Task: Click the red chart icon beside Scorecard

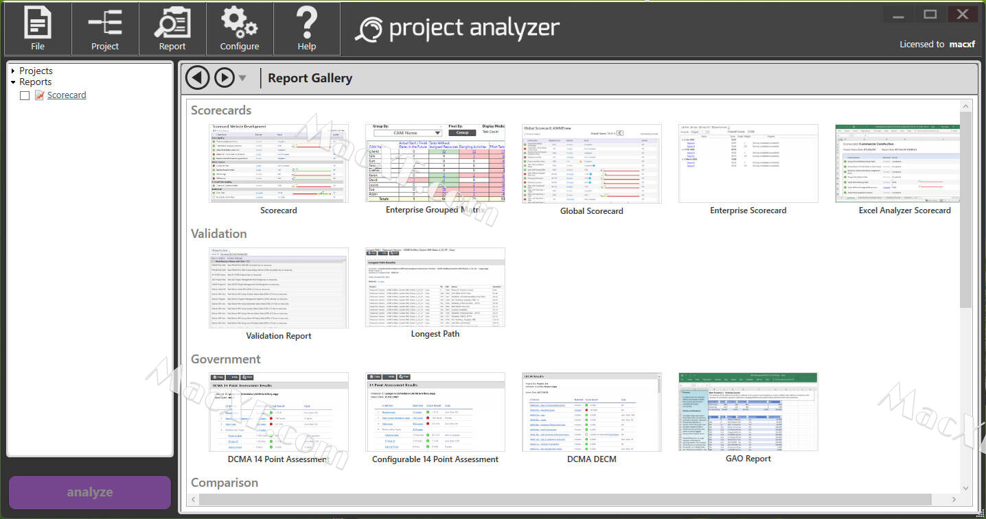Action: click(x=39, y=95)
